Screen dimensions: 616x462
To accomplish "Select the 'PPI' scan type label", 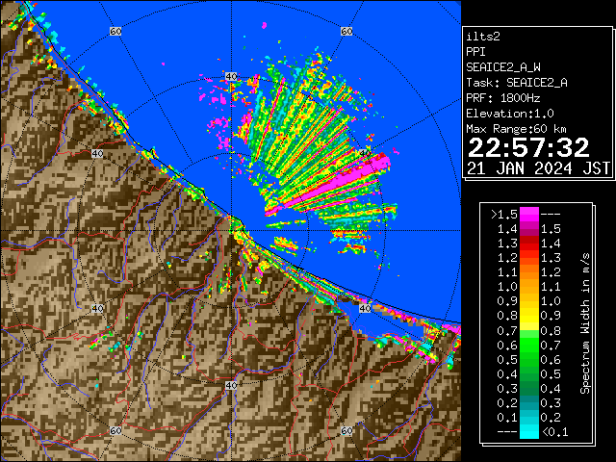I will pyautogui.click(x=475, y=52).
